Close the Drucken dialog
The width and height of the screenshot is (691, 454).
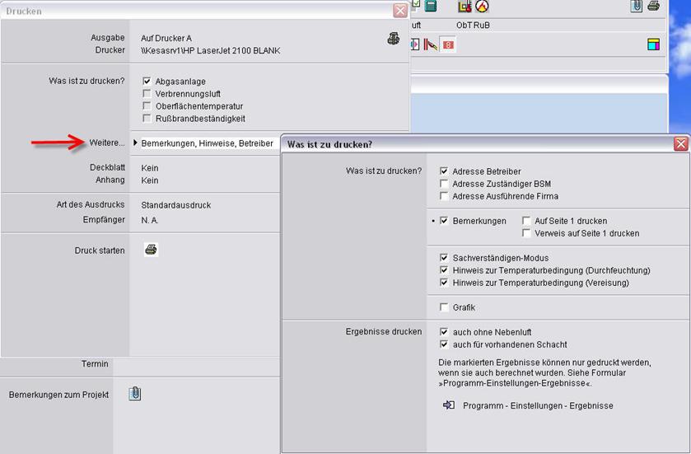(x=400, y=11)
